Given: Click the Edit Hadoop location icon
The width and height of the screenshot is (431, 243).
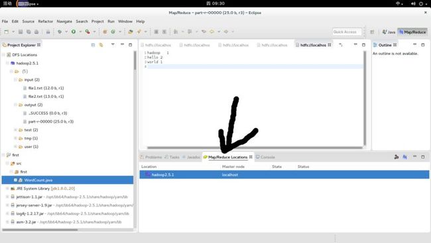Looking at the screenshot, I should (397, 157).
